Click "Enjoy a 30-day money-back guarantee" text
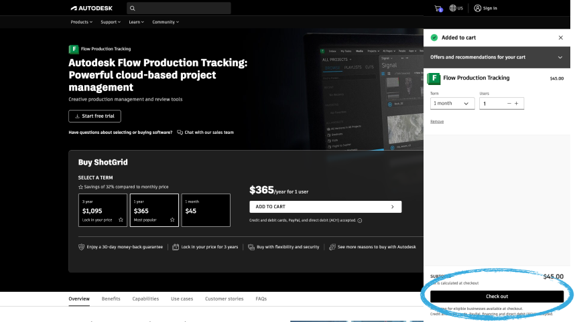575x322 pixels. coord(125,247)
